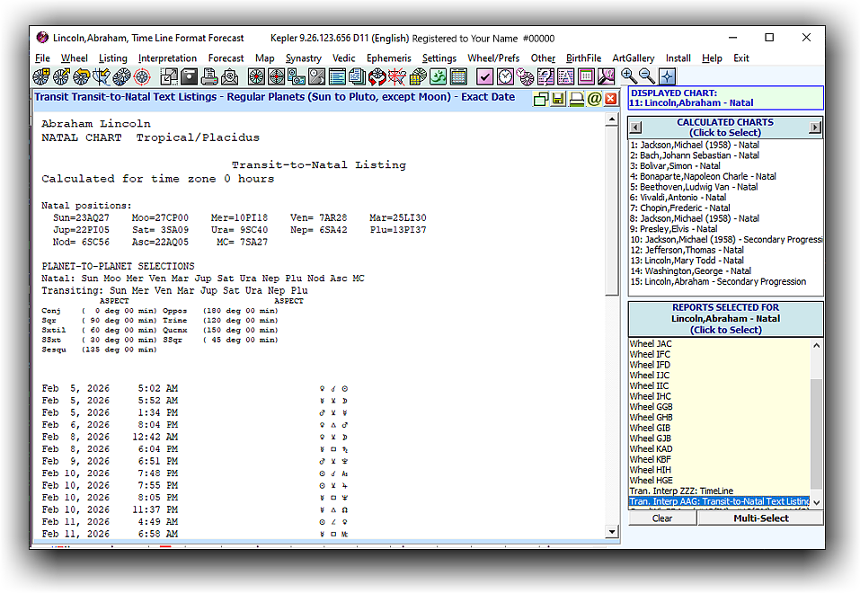Click the @ email report icon
Image resolution: width=860 pixels, height=593 pixels.
click(594, 98)
